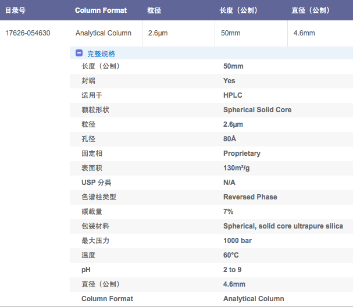Click the Spherical Solid Core particle shape value
This screenshot has width=353, height=307.
click(257, 110)
